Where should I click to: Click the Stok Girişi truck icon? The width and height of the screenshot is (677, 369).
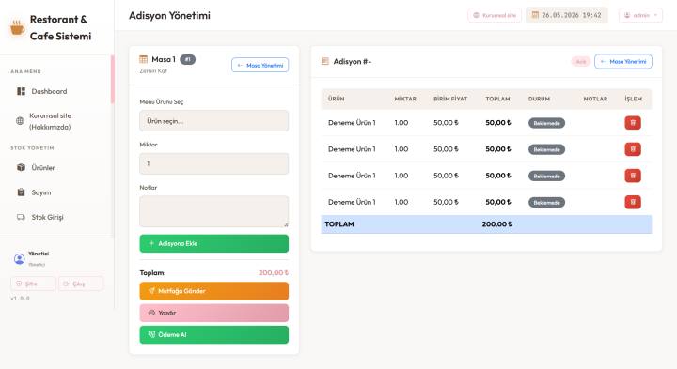pyautogui.click(x=21, y=217)
